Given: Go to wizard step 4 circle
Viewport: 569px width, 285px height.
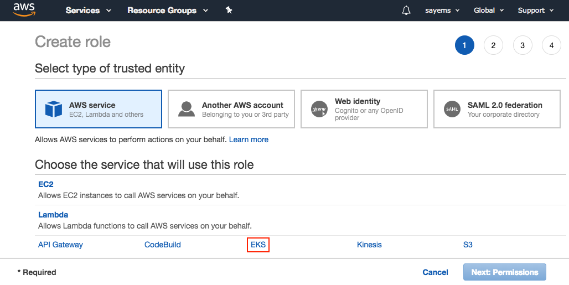Looking at the screenshot, I should coord(551,45).
